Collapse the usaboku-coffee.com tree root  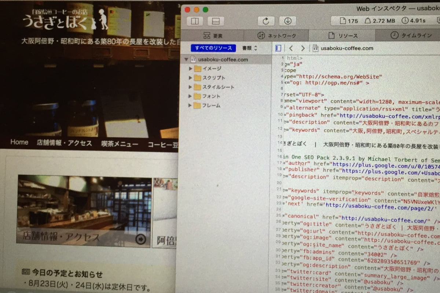[186, 59]
